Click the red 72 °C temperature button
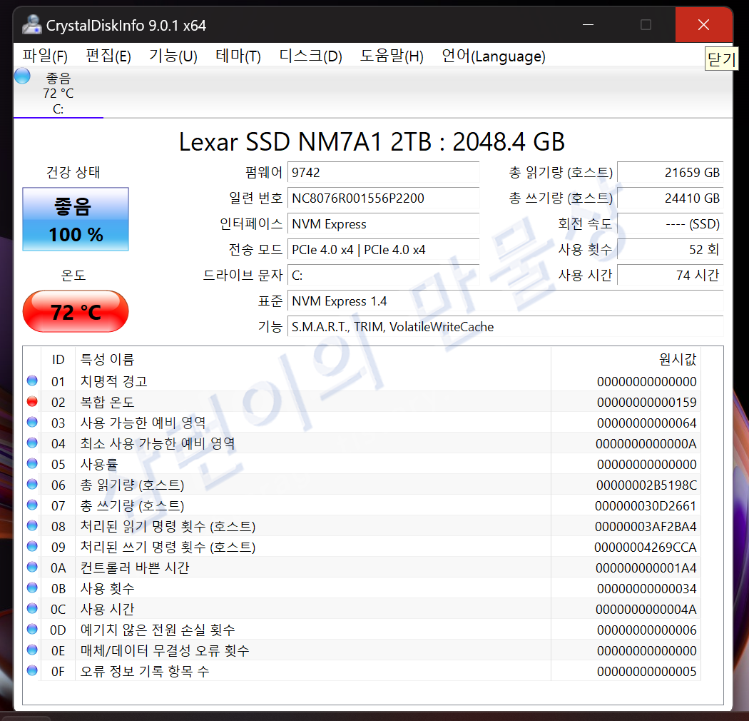Image resolution: width=749 pixels, height=721 pixels. click(x=76, y=311)
